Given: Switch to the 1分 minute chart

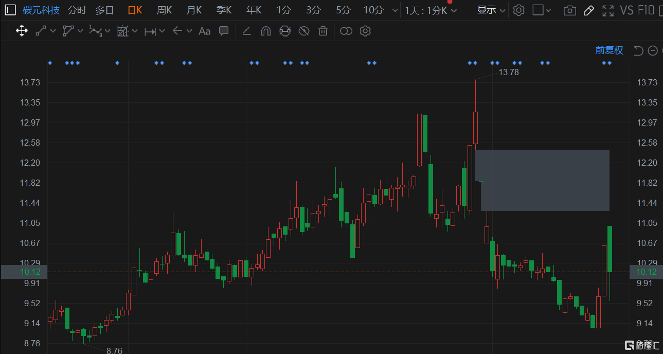Looking at the screenshot, I should coord(283,10).
